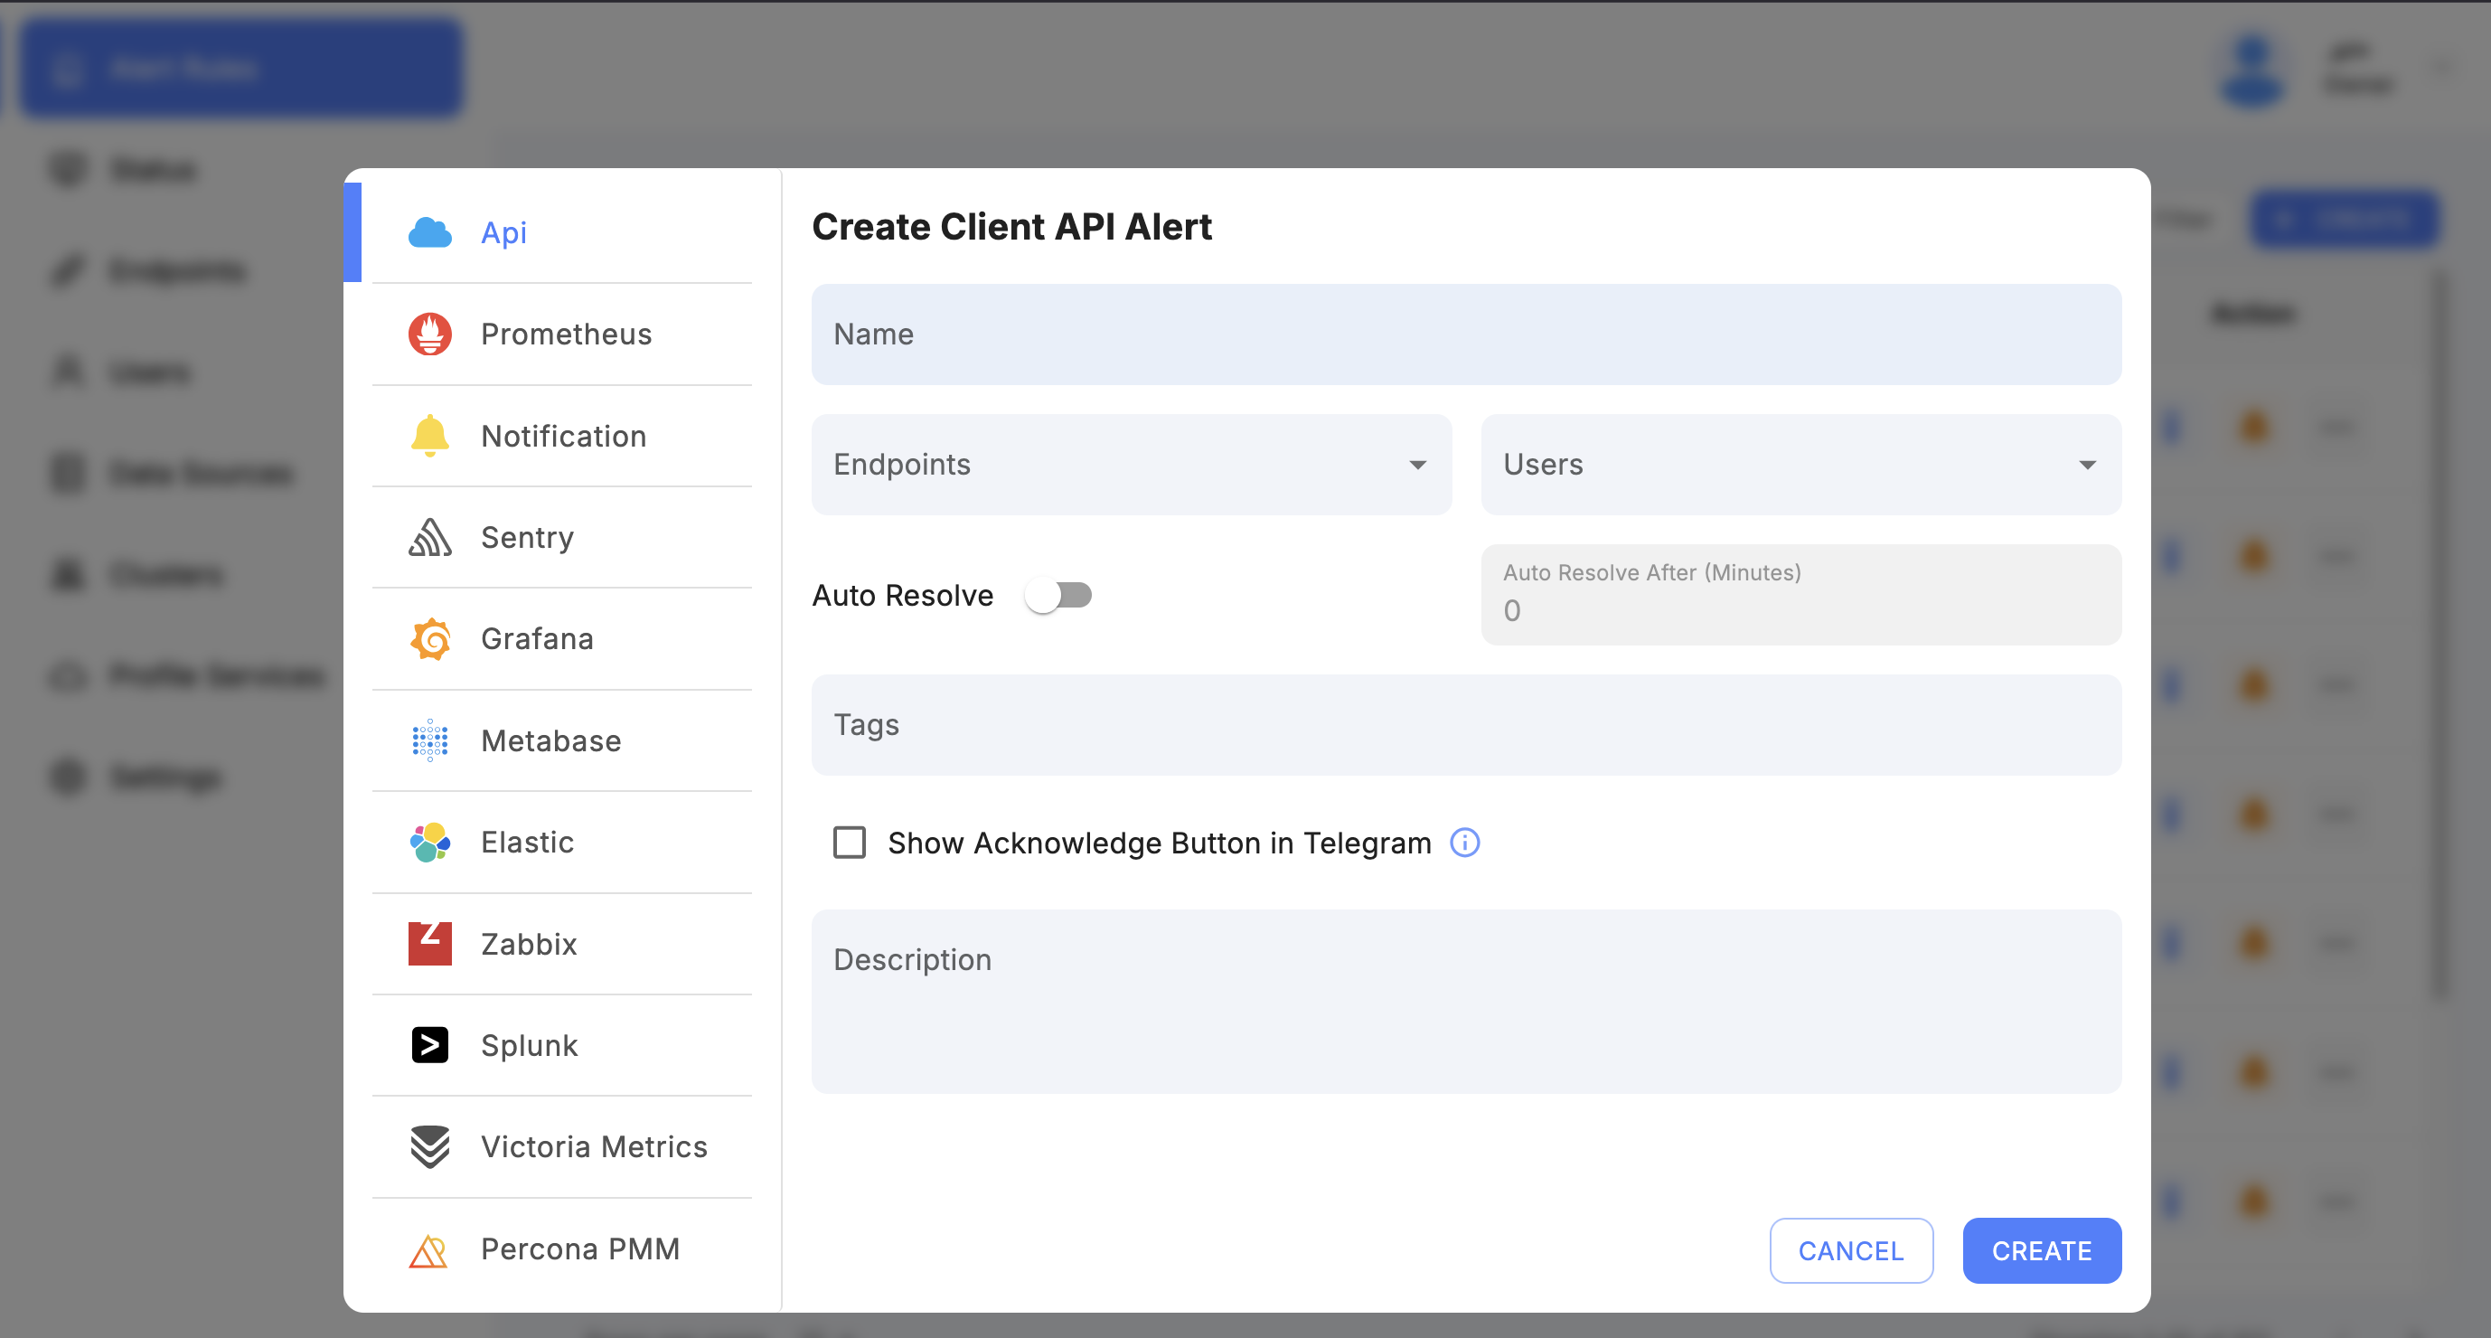Select the Splunk alert type

[x=562, y=1045]
